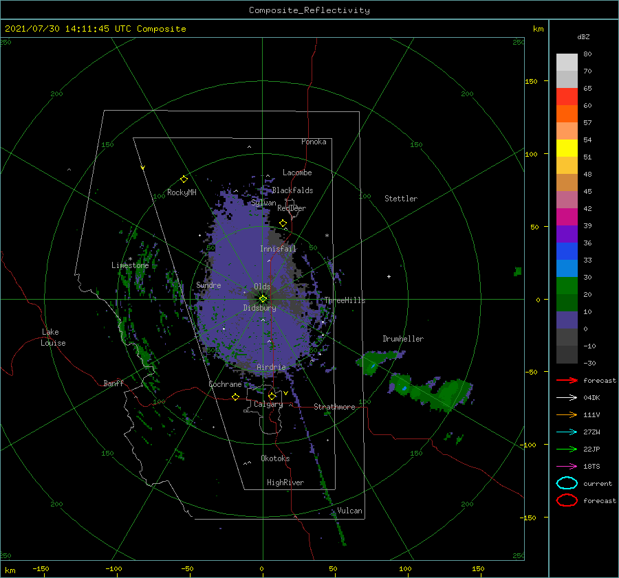Select the slate purple 0-10 dBZ swatch
This screenshot has width=619, height=578.
[x=567, y=320]
